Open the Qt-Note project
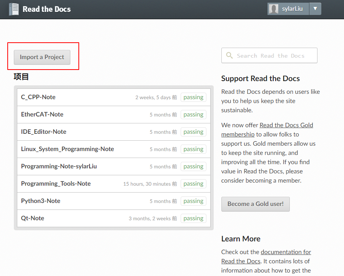This screenshot has width=344, height=276. click(32, 218)
